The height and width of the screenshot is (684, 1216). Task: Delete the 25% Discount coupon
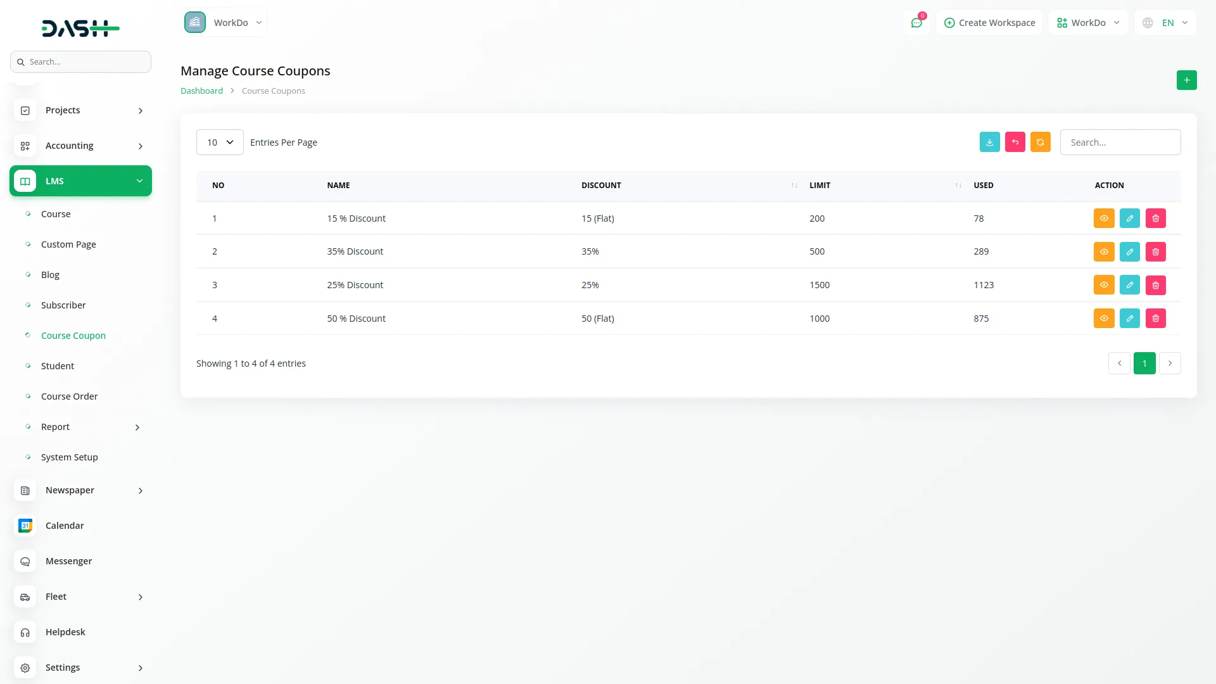click(x=1155, y=286)
